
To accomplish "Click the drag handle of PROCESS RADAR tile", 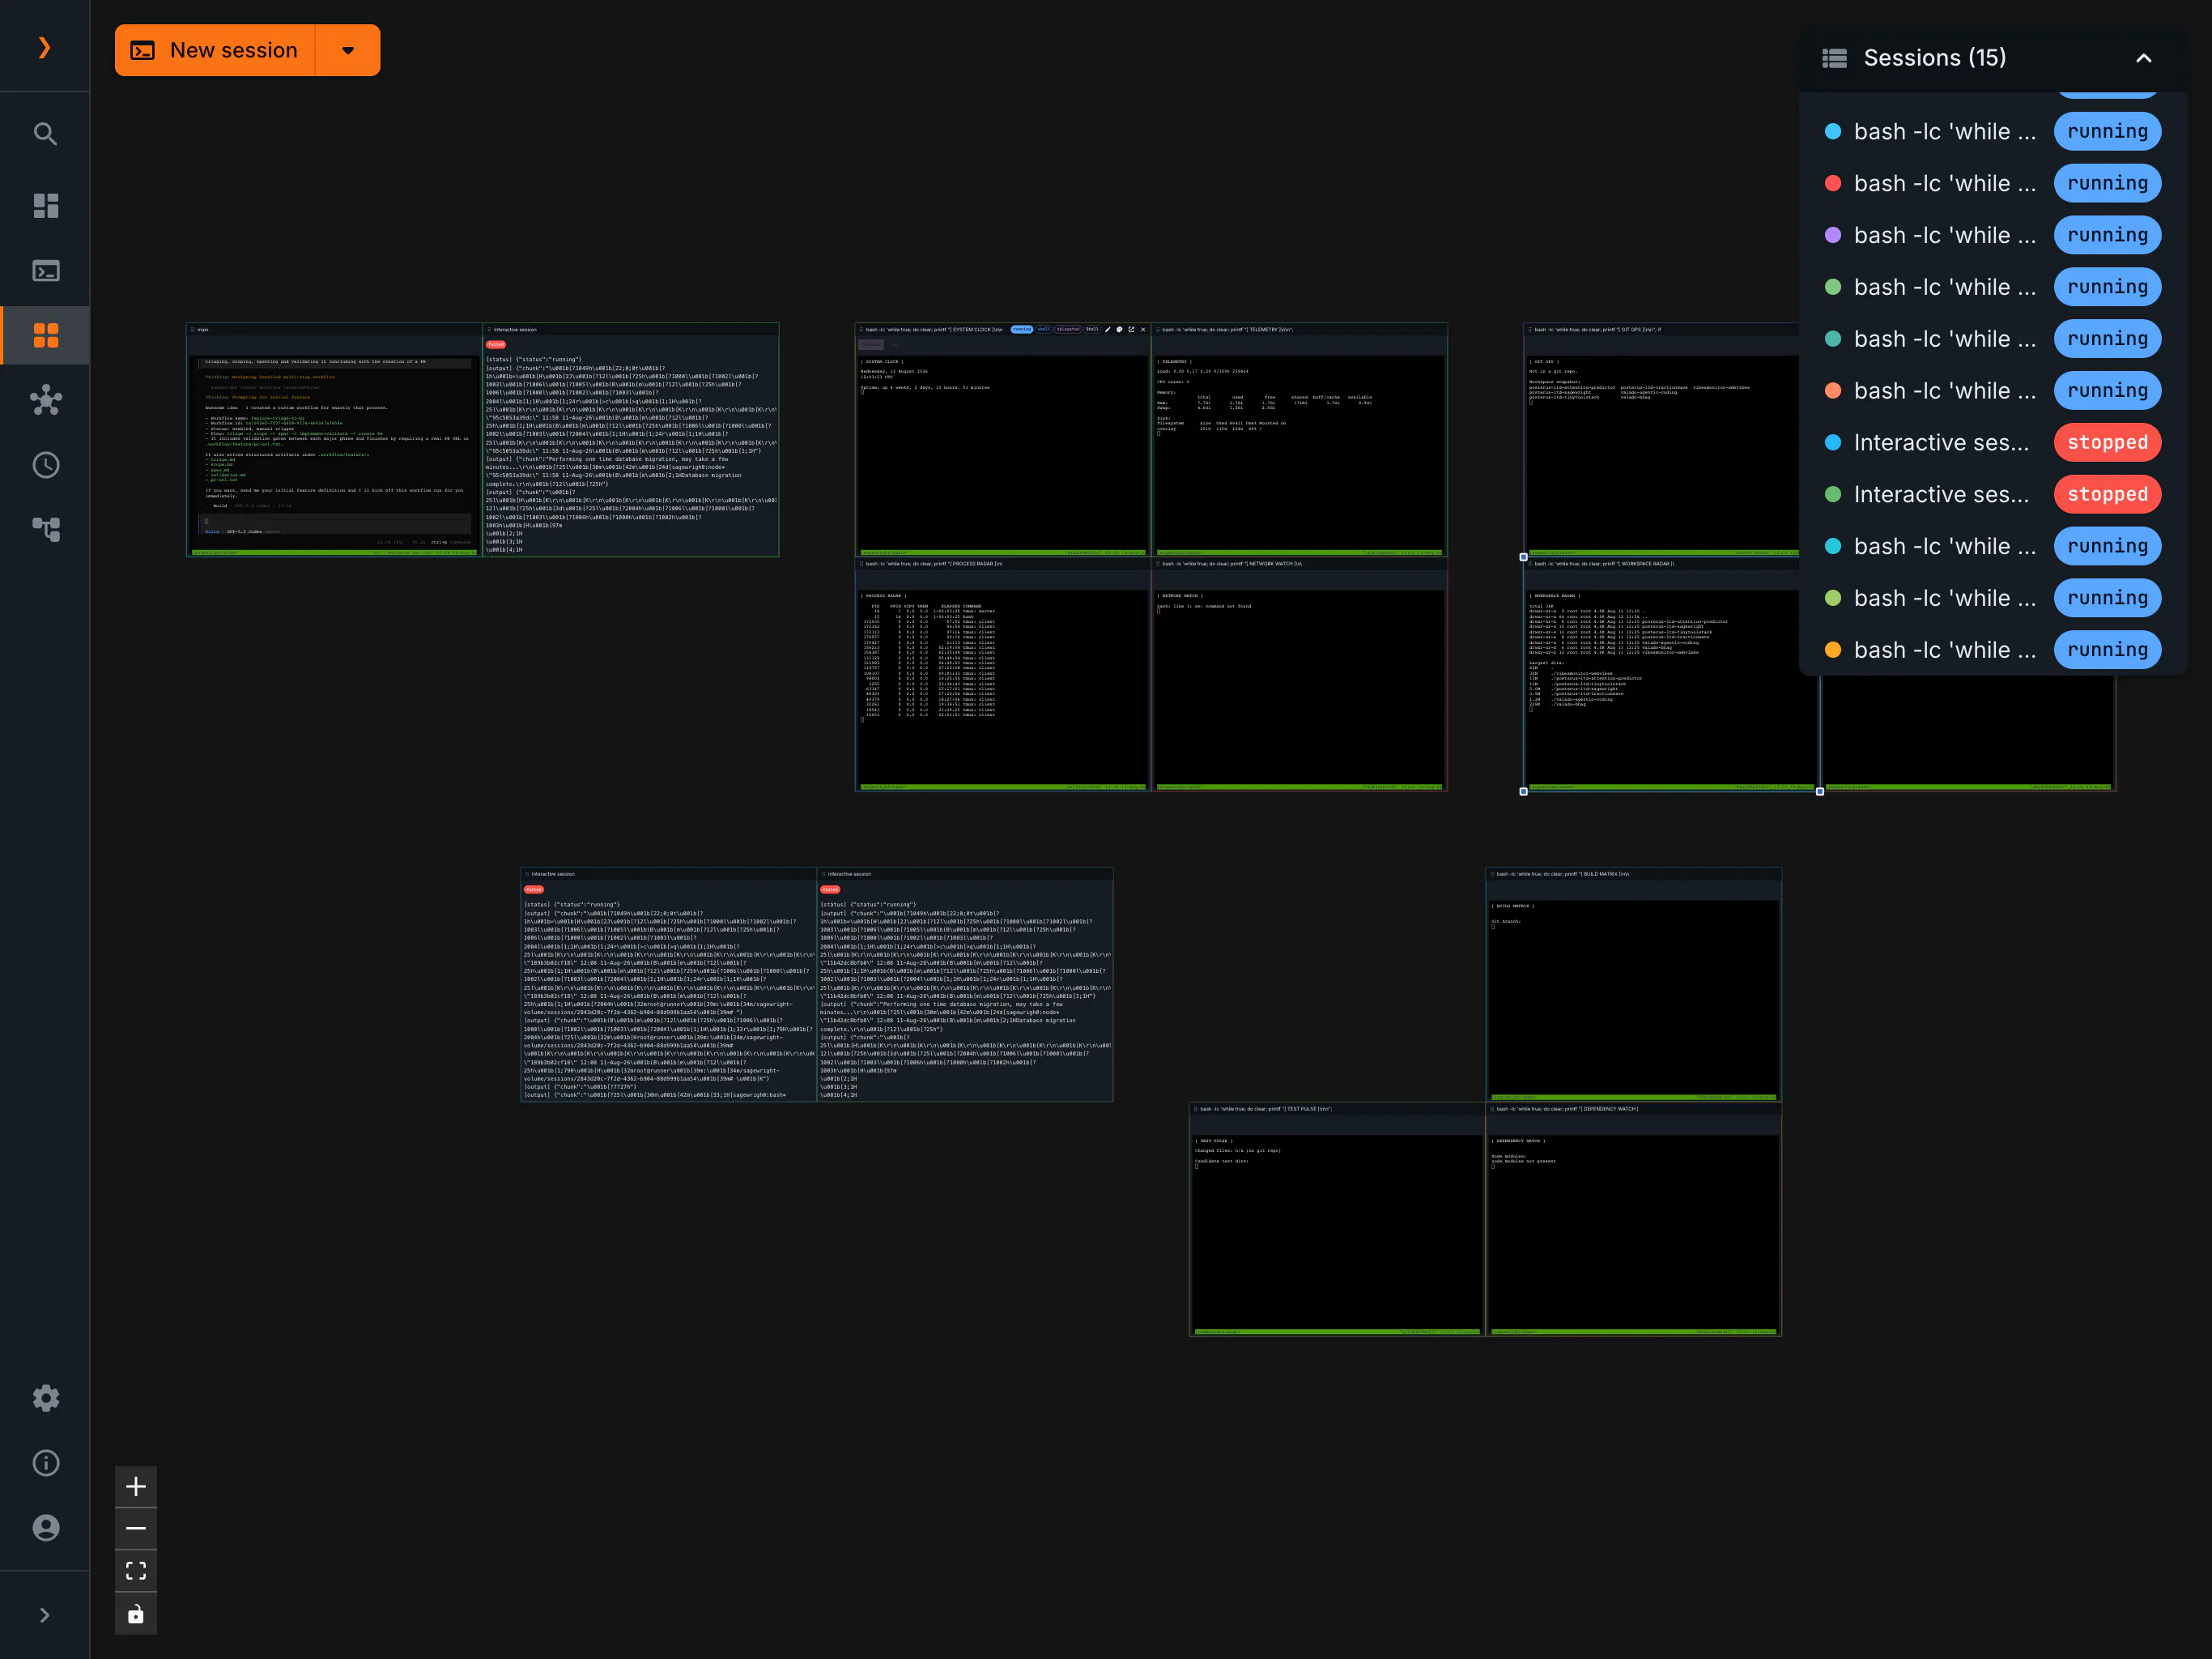I will pos(861,563).
